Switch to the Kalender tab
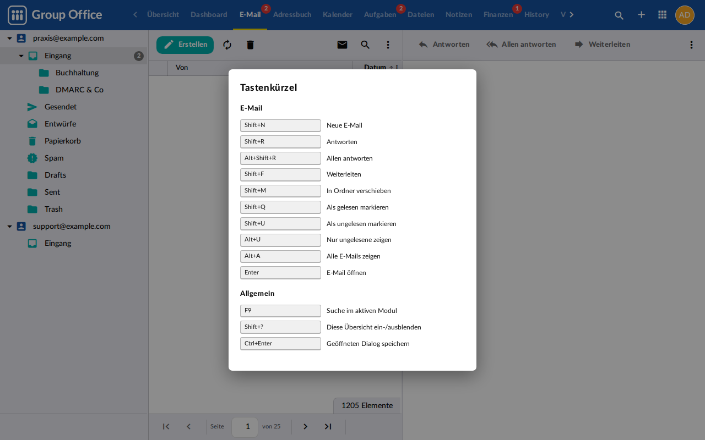The height and width of the screenshot is (440, 705). pos(338,15)
